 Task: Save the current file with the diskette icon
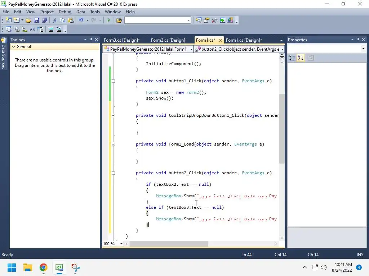coord(36,20)
